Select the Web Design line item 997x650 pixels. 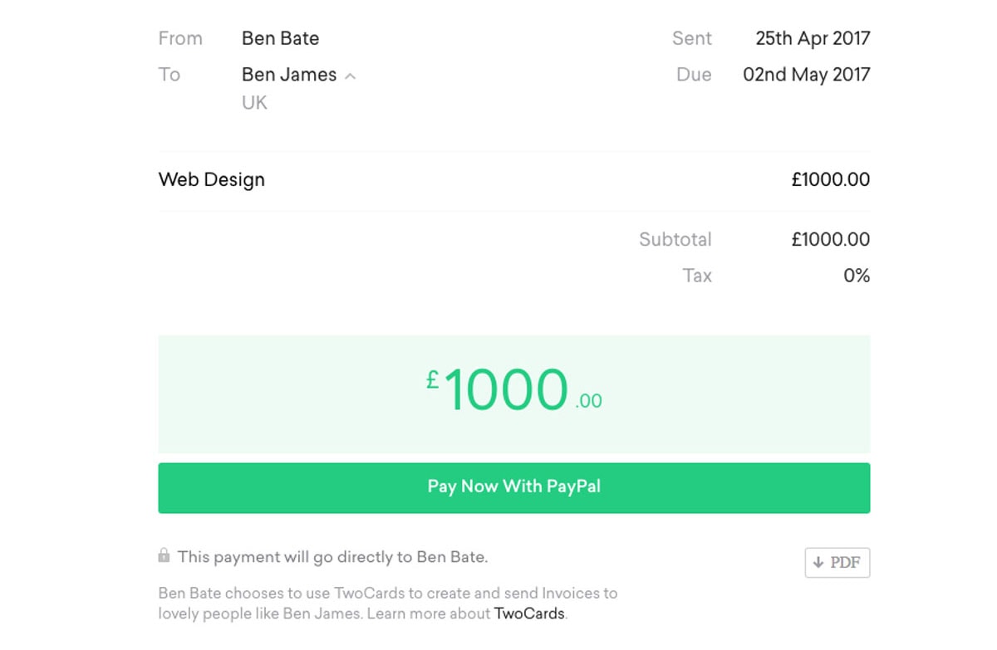click(514, 180)
